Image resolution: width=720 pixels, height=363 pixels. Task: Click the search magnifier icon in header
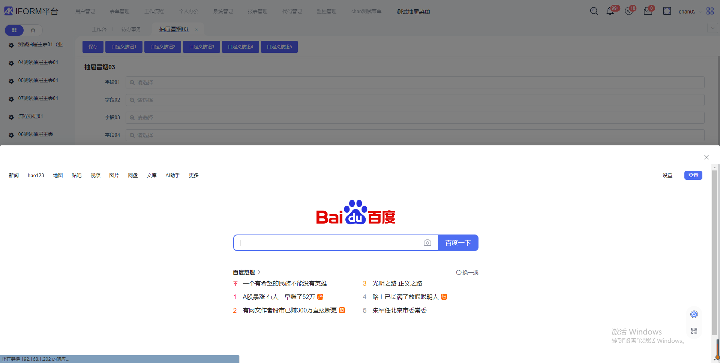click(x=594, y=11)
